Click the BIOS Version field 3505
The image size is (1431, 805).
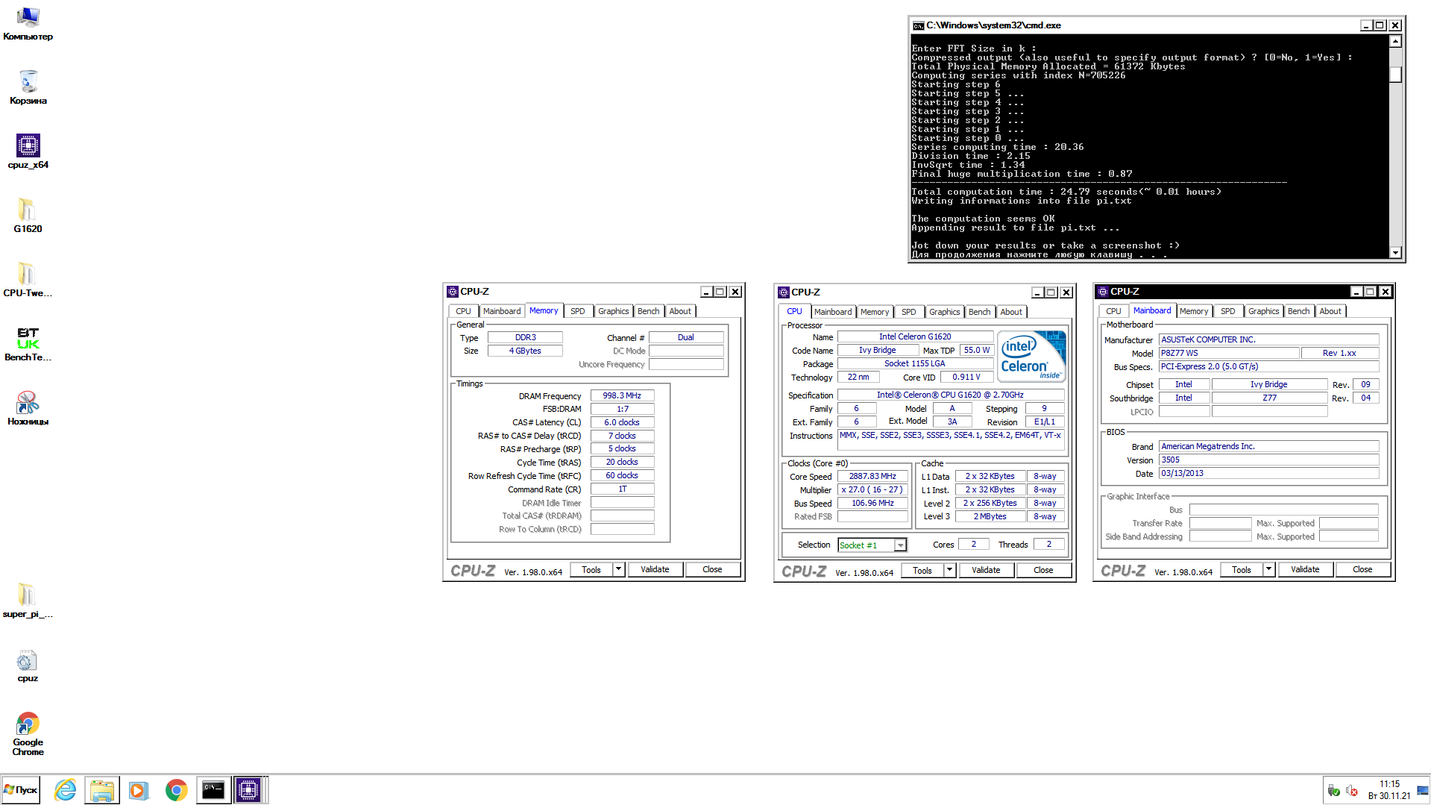click(1268, 460)
